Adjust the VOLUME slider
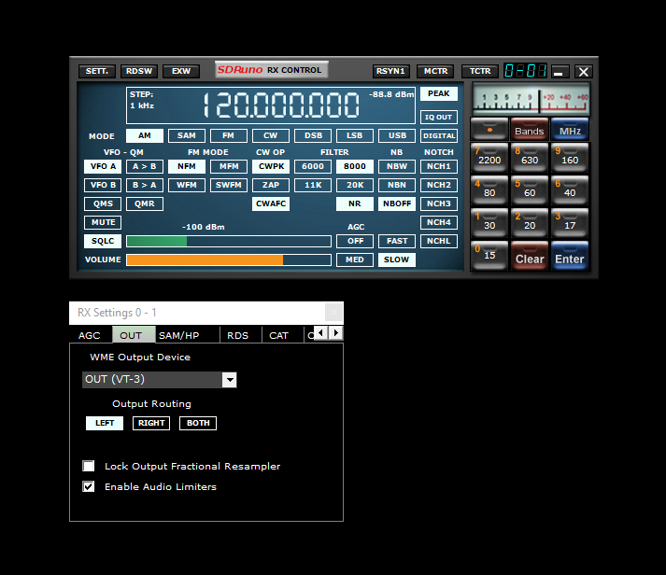This screenshot has height=575, width=666. pos(229,260)
